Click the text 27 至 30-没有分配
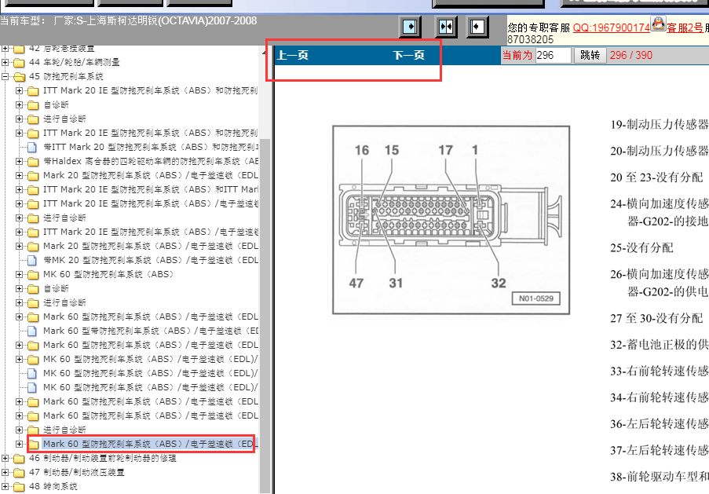The image size is (709, 494). point(656,319)
